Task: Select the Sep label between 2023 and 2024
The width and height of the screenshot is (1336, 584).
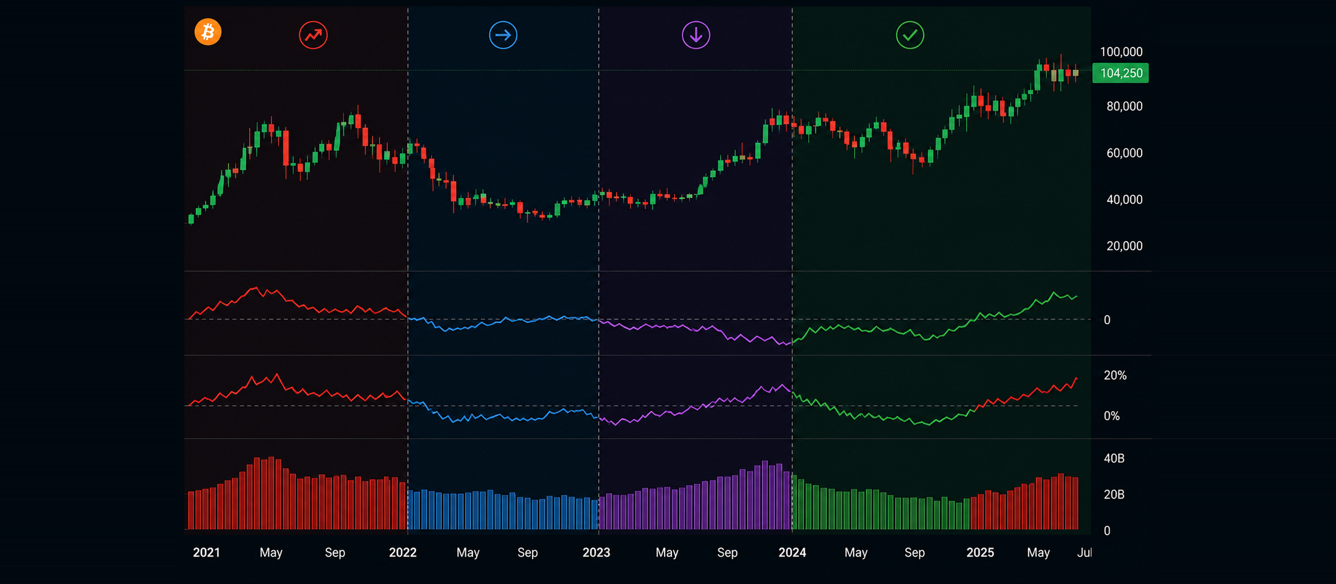Action: coord(727,553)
